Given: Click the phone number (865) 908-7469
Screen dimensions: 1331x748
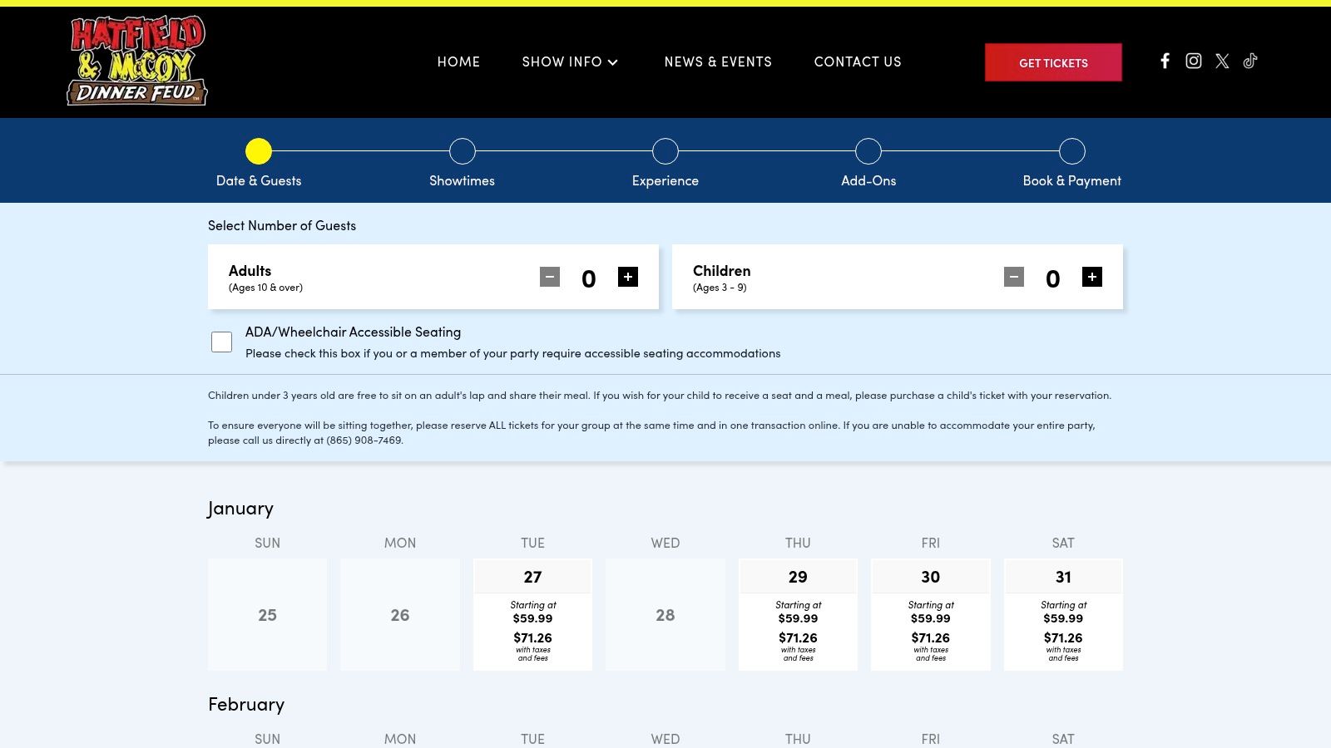Looking at the screenshot, I should coord(364,440).
